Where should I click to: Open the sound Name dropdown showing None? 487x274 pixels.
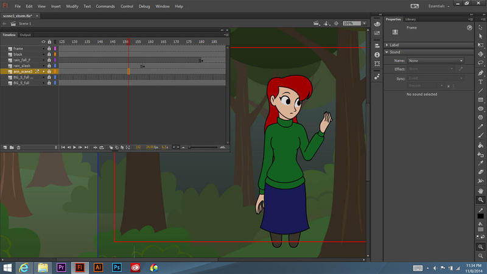click(x=435, y=60)
